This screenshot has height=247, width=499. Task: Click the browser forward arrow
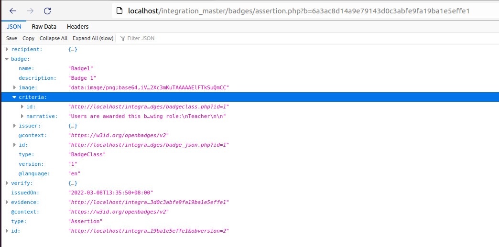click(x=30, y=11)
